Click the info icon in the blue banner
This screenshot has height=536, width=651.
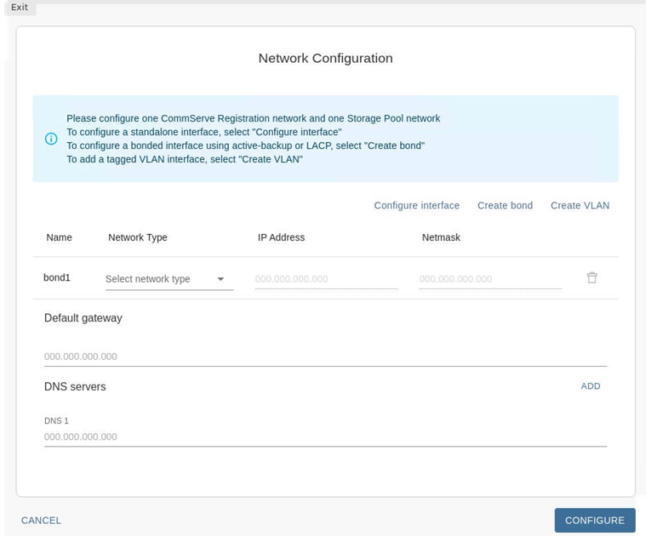pyautogui.click(x=51, y=139)
